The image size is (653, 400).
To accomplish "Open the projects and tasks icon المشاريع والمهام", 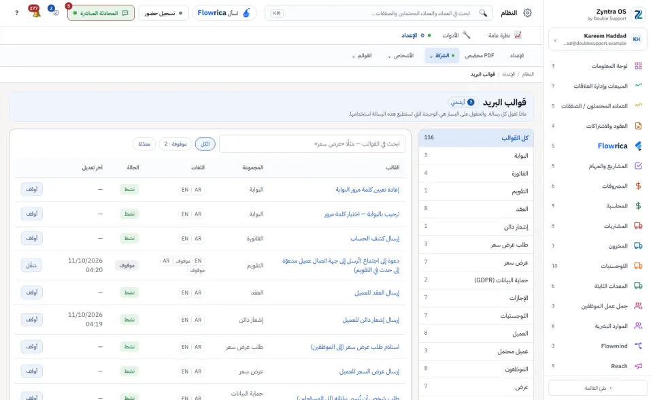I will coord(638,166).
